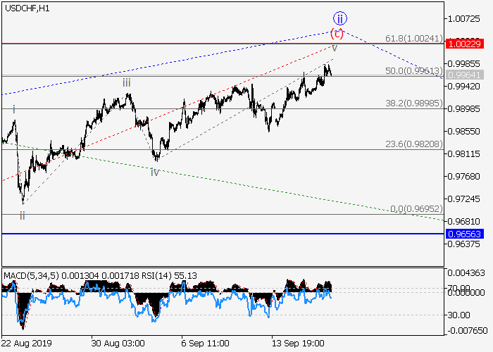This screenshot has height=352, width=493.
Task: Click the grey wave v label
Action: (335, 48)
